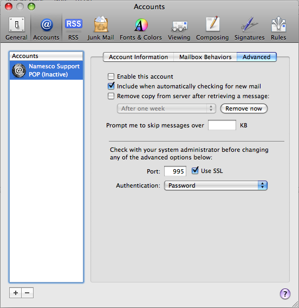Open the Composing preferences pane
Image resolution: width=299 pixels, height=308 pixels.
212,29
